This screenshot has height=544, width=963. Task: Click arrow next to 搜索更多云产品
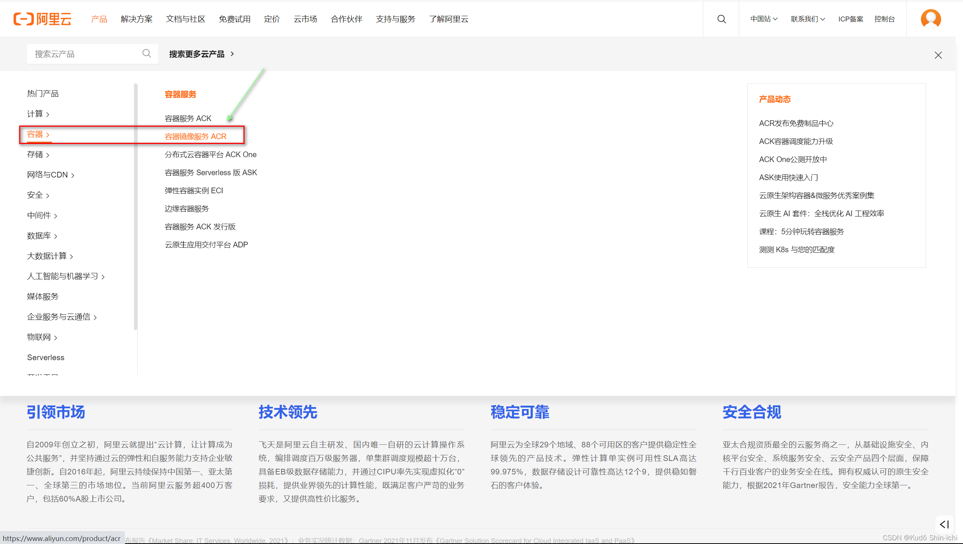(x=232, y=54)
